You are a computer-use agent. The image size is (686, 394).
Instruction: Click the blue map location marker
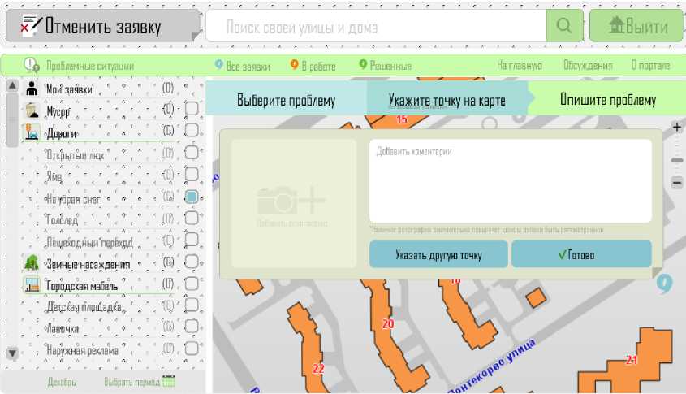(x=664, y=284)
